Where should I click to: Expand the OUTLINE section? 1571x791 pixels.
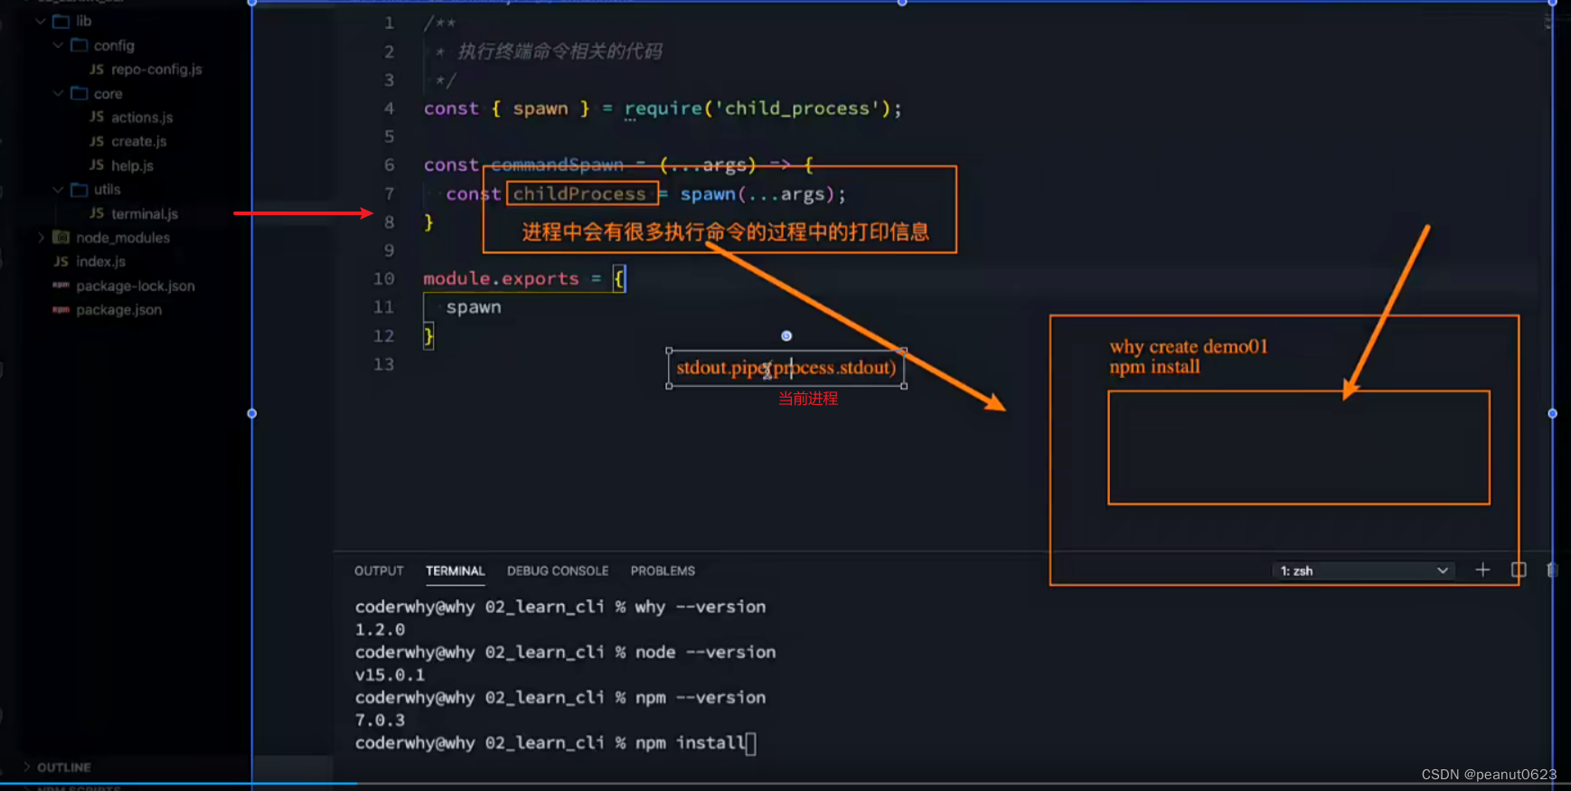click(x=26, y=767)
